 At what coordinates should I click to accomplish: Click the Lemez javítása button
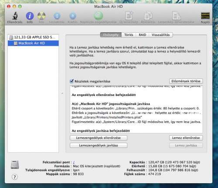[186, 145]
